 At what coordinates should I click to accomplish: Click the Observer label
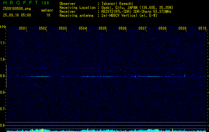click(x=67, y=4)
